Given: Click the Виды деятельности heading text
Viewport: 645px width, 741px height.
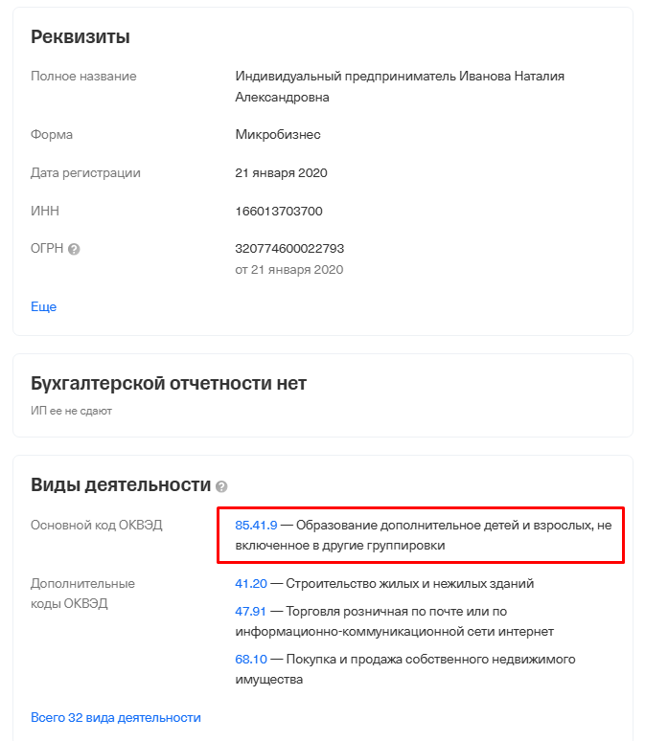Looking at the screenshot, I should (121, 483).
